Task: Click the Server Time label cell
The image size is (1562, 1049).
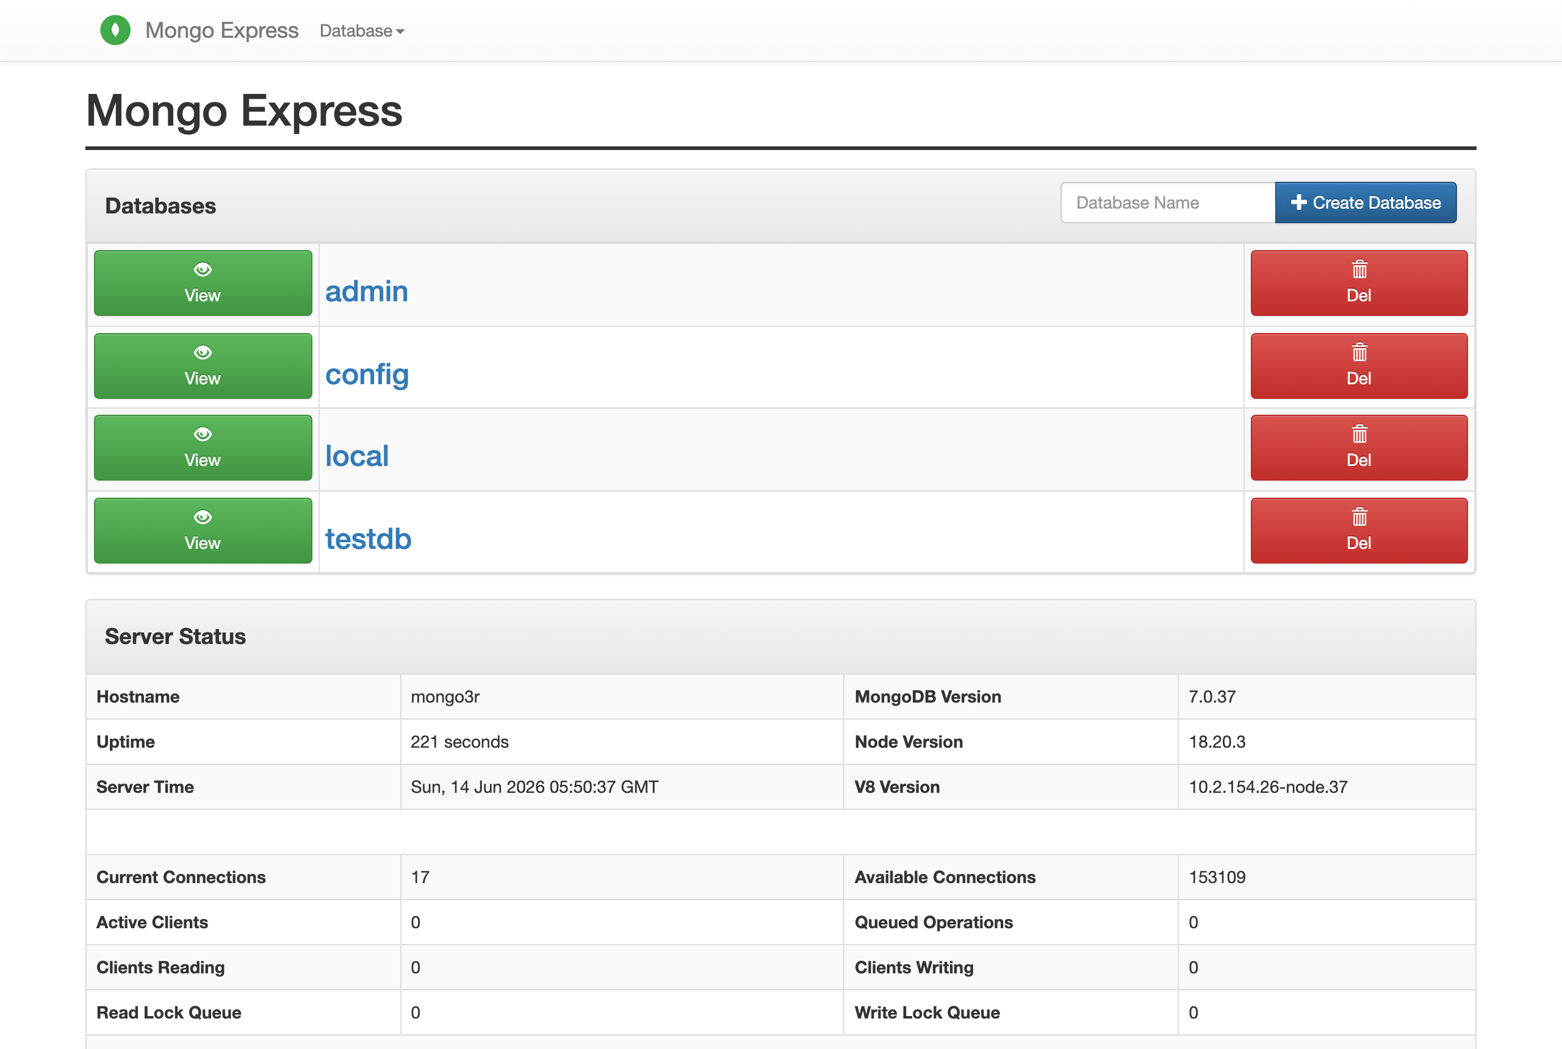Action: (x=145, y=787)
